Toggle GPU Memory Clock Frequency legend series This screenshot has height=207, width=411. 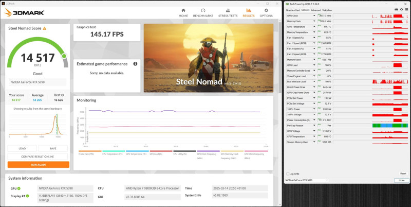(232, 154)
